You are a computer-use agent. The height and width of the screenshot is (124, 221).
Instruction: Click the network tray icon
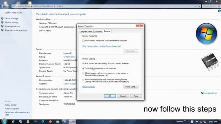tap(201, 122)
